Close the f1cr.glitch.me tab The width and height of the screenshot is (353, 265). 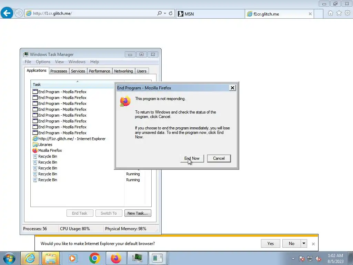[310, 14]
